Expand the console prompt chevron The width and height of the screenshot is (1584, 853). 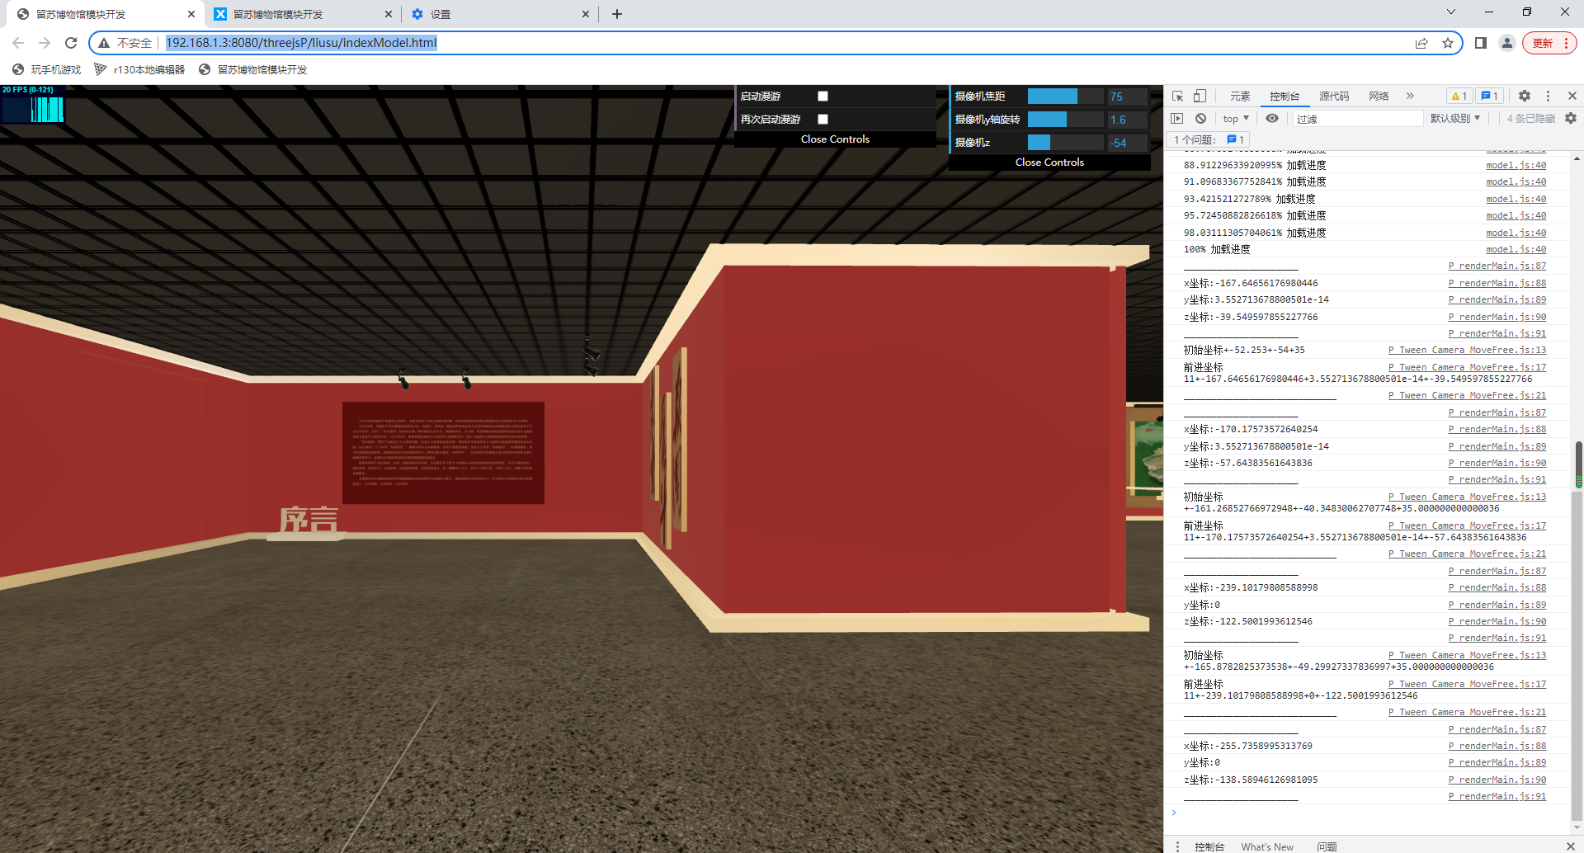(1174, 813)
